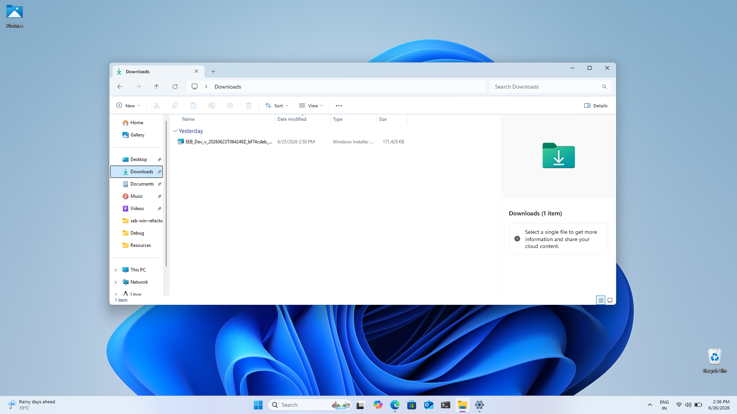The image size is (737, 414).
Task: Open Gallery in the navigation pane
Action: pyautogui.click(x=137, y=135)
